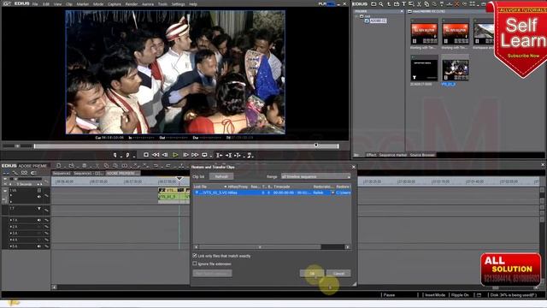Sort by the 'Lost file' column header
This screenshot has width=547, height=308.
point(210,187)
